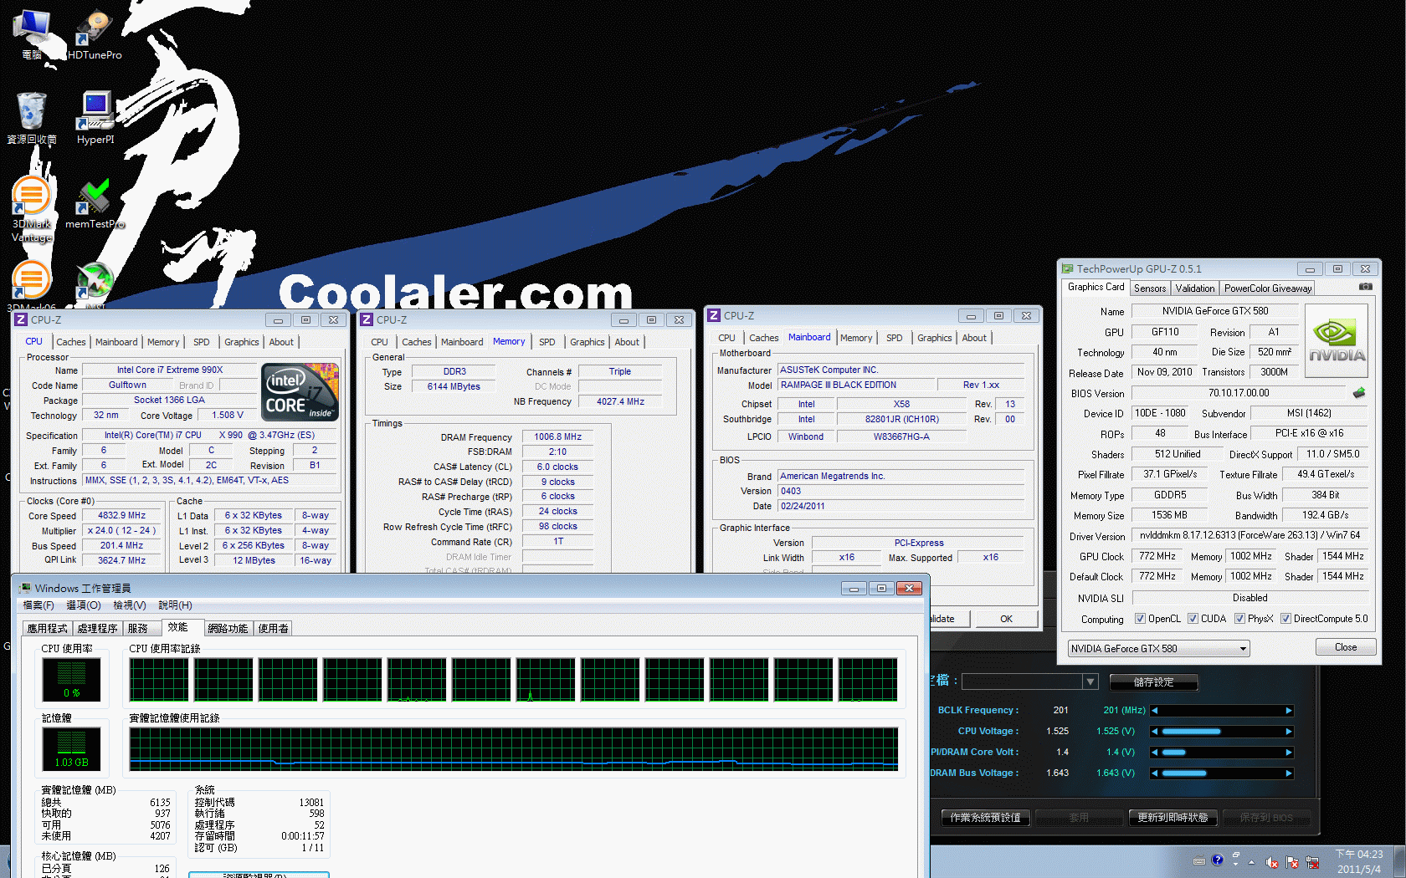Switch to SPD tab in Memory CPU-Z window
Image resolution: width=1406 pixels, height=878 pixels.
point(546,342)
